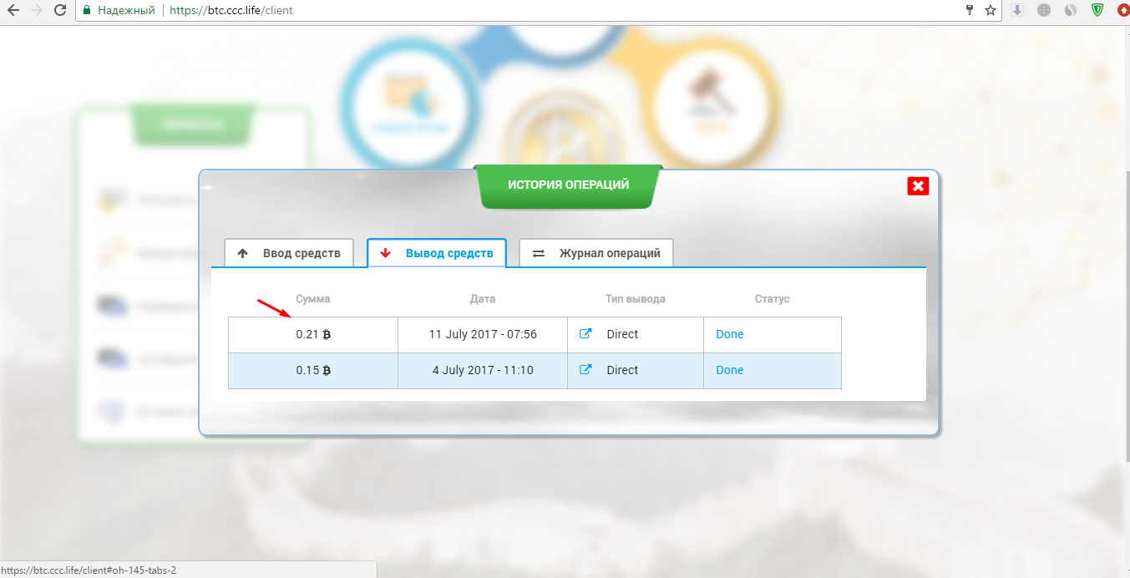The image size is (1130, 578).
Task: Switch to the Ввод средств tab
Action: pos(289,253)
